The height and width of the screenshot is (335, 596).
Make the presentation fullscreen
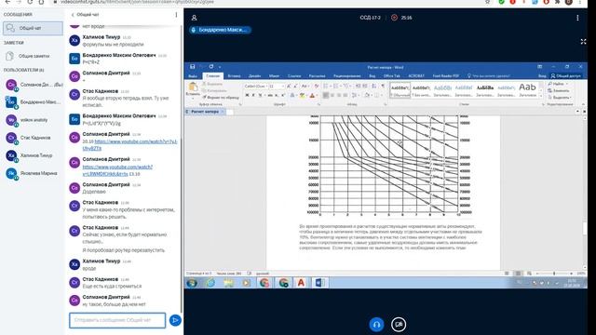pyautogui.click(x=584, y=41)
